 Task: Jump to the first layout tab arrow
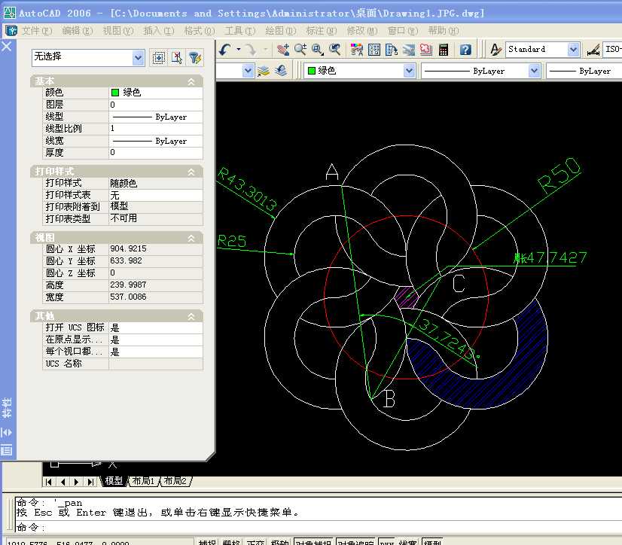coord(49,482)
